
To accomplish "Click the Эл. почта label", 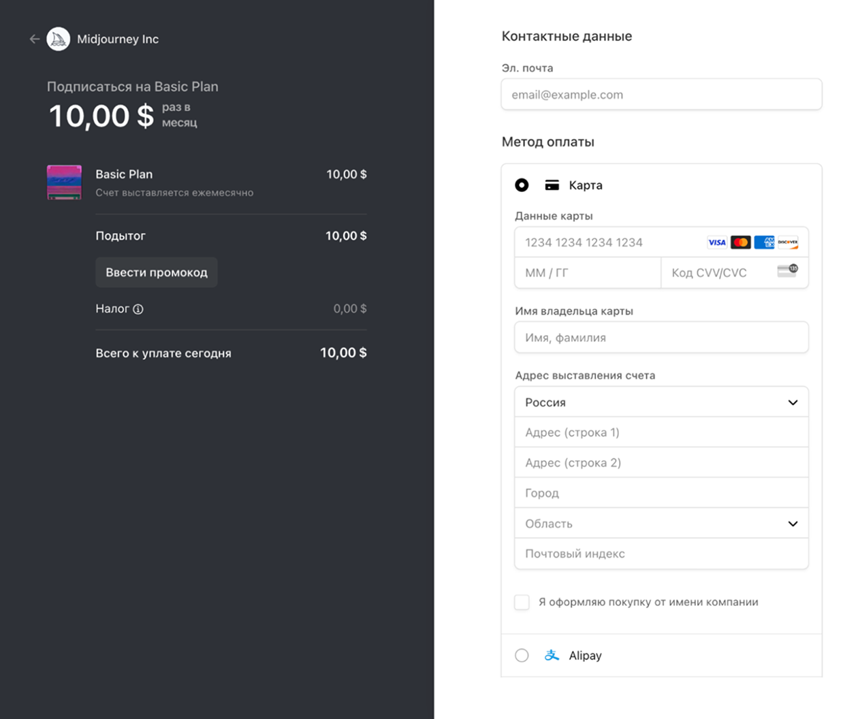I will [527, 68].
